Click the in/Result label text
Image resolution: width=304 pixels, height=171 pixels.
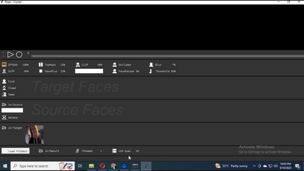click(x=52, y=151)
